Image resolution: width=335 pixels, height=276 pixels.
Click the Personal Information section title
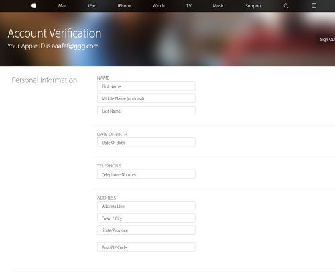[x=44, y=80]
